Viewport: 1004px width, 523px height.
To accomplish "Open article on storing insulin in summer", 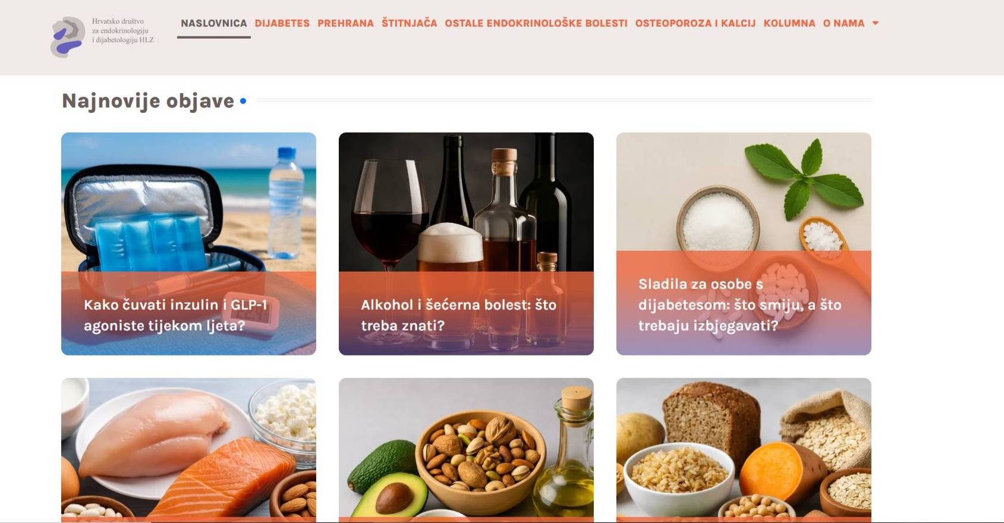I will [x=175, y=315].
